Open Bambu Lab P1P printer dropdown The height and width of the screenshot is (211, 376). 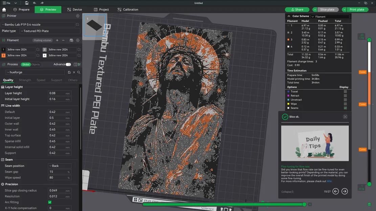(x=38, y=24)
